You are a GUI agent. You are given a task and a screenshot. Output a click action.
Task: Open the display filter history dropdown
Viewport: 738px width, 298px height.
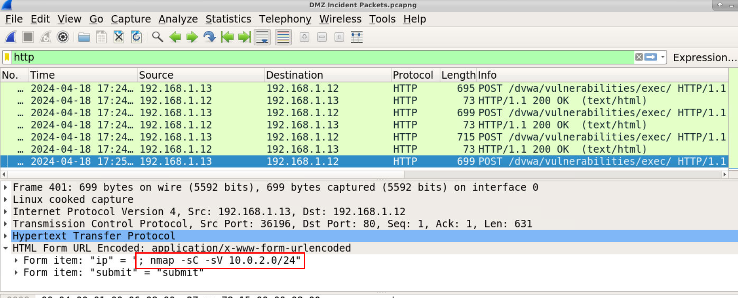663,57
